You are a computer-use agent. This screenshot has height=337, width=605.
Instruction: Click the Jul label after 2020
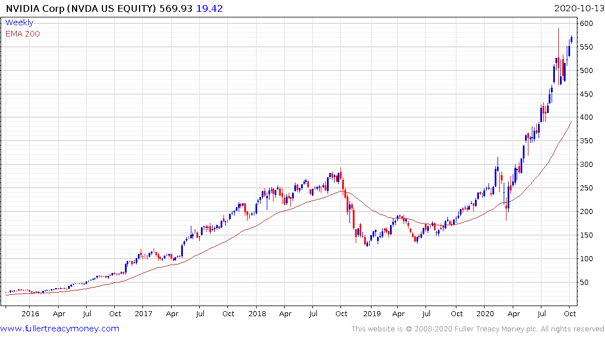542,313
